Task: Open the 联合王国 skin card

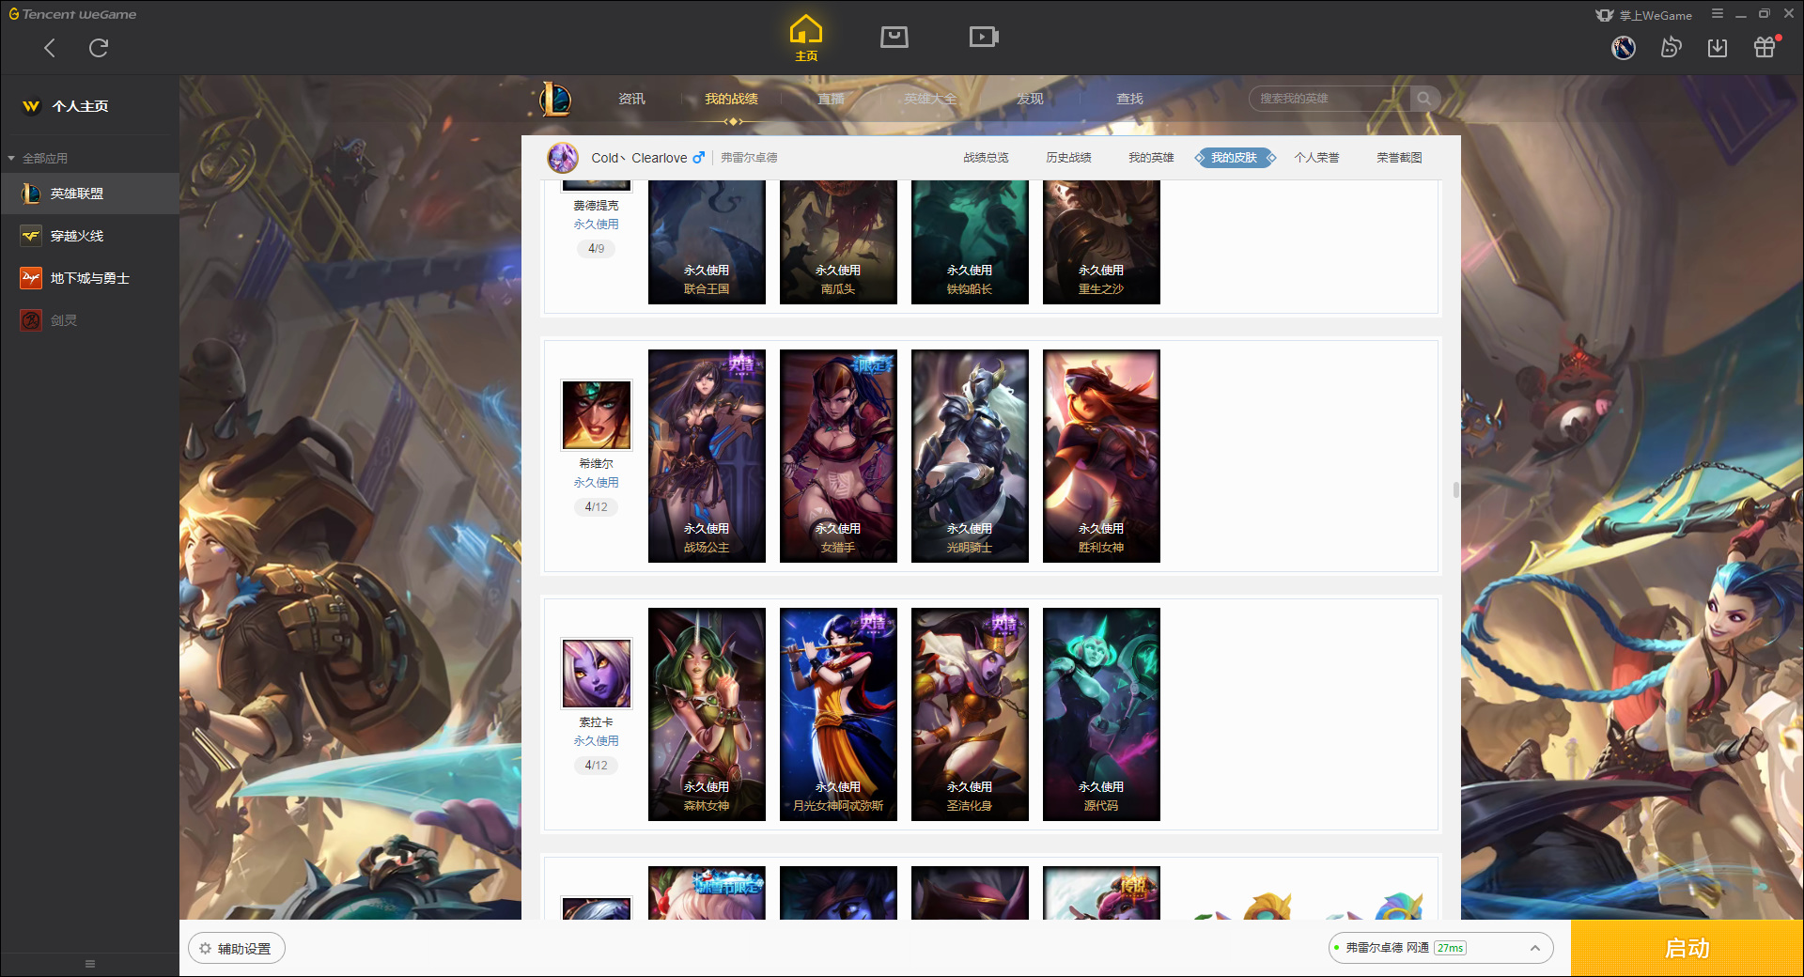Action: click(x=707, y=242)
